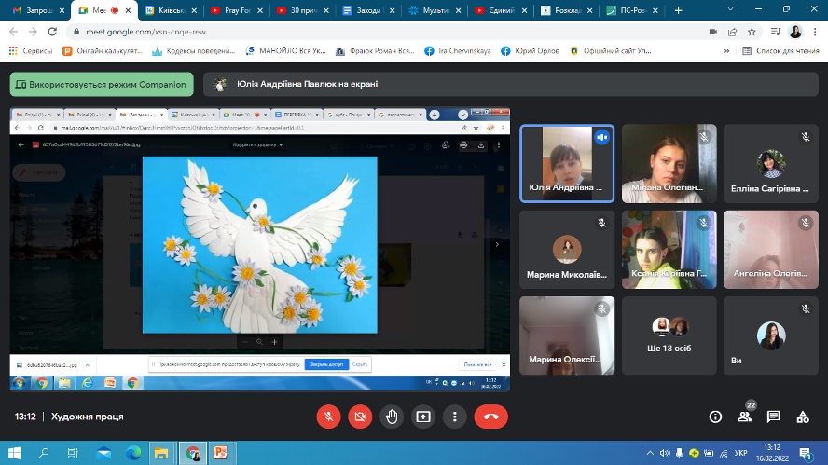Open the tab search dropdown arrow

[x=730, y=9]
